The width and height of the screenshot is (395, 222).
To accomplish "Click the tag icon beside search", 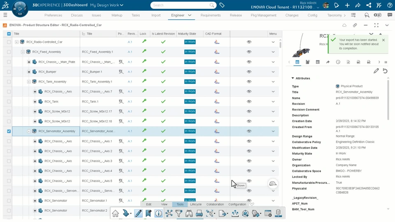I will (x=222, y=5).
